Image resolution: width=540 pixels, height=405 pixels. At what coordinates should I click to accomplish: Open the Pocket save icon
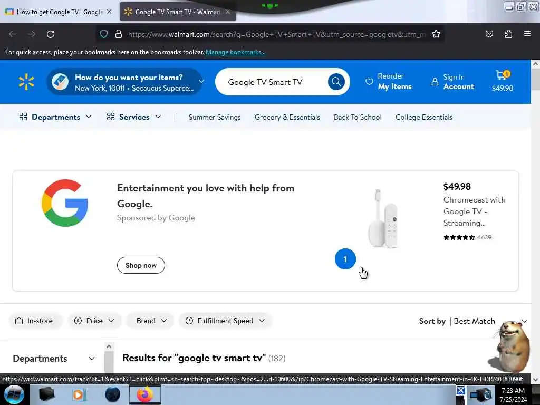tap(489, 34)
